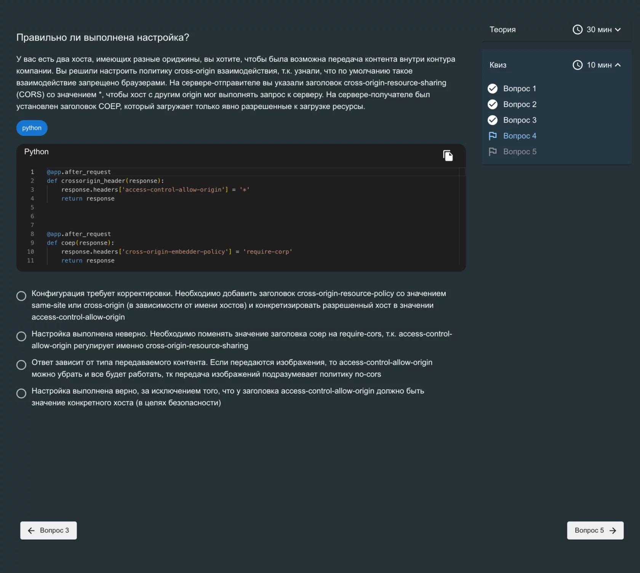
Task: Click the python tag chip
Action: coord(32,128)
